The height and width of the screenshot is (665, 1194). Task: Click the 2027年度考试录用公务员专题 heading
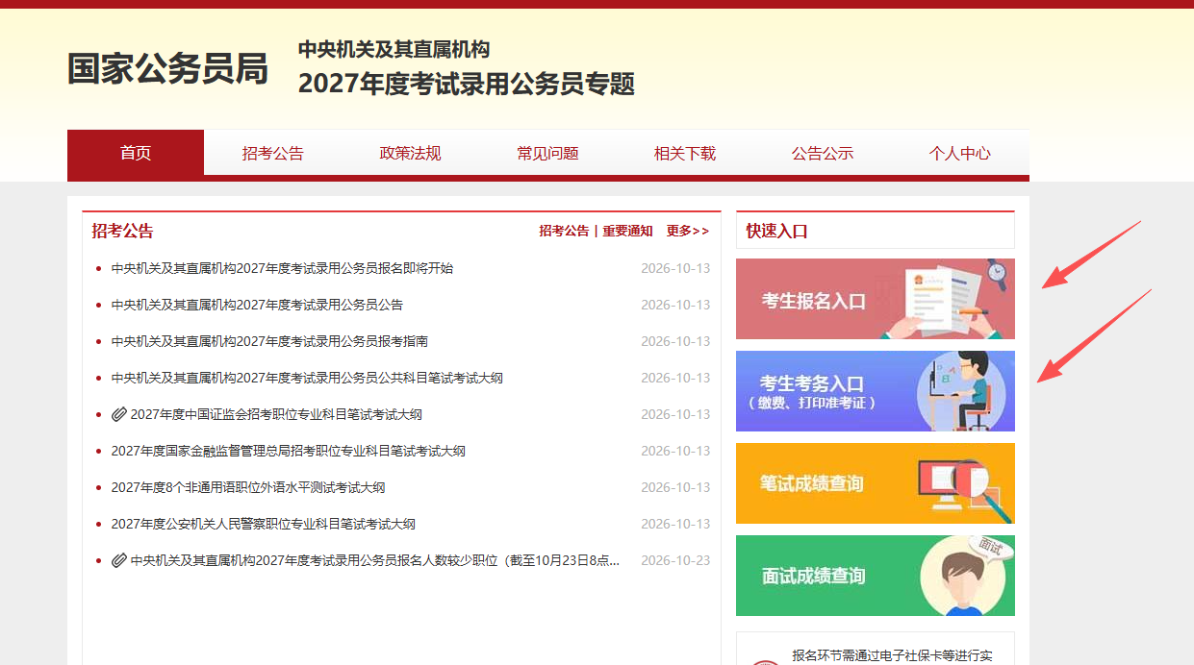click(x=467, y=84)
